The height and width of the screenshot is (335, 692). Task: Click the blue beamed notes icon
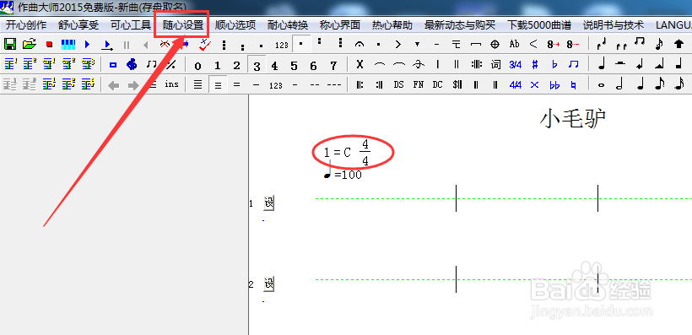tap(573, 64)
